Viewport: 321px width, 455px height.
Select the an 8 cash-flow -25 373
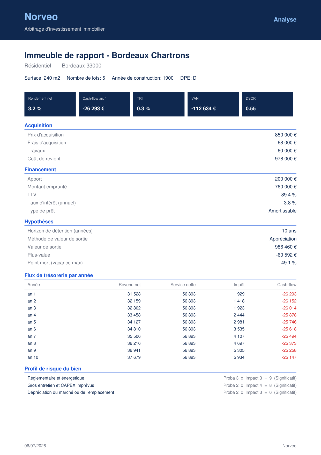pyautogui.click(x=289, y=343)
